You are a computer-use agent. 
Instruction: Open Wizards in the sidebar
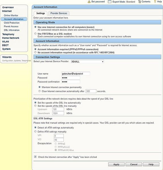[x=7, y=57]
